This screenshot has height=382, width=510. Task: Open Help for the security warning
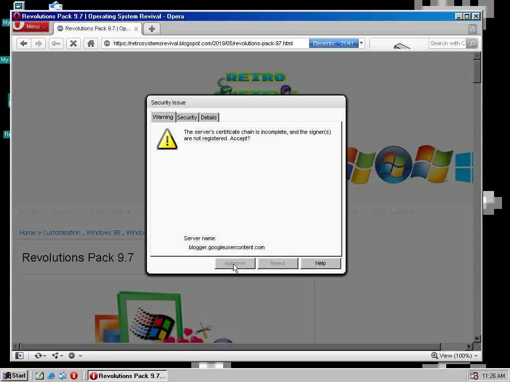click(320, 263)
